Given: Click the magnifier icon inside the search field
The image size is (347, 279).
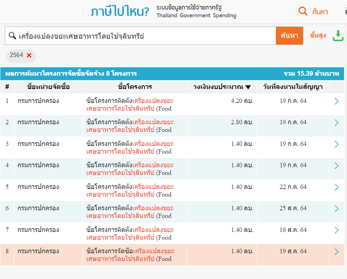Looking at the screenshot, I should coord(12,36).
